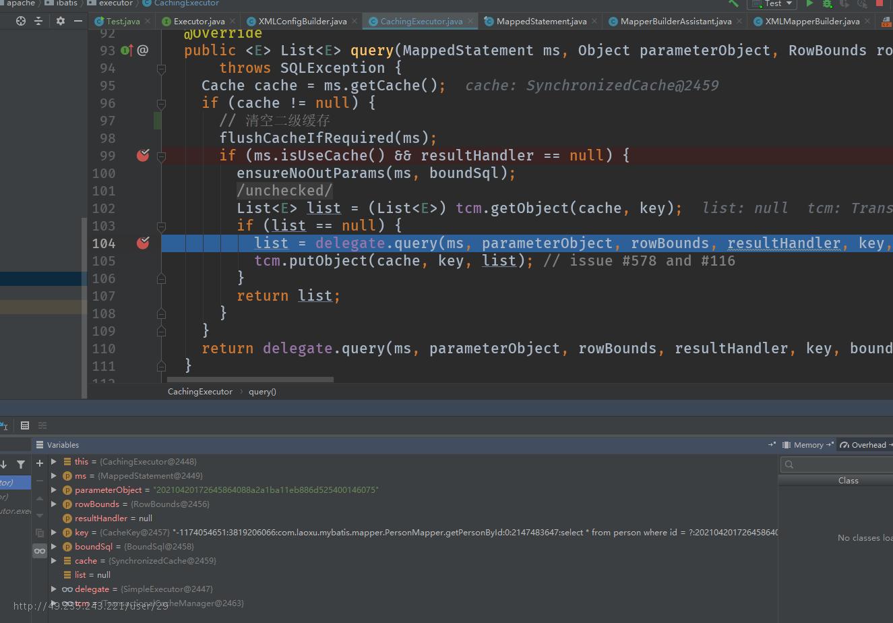Click the @ annotation gutter icon on line 93

pos(143,50)
